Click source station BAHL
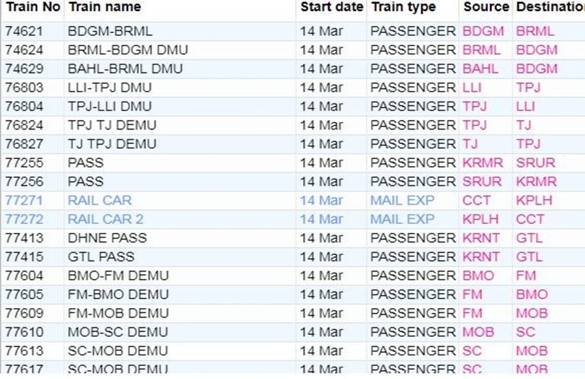Image resolution: width=585 pixels, height=379 pixels. 480,69
